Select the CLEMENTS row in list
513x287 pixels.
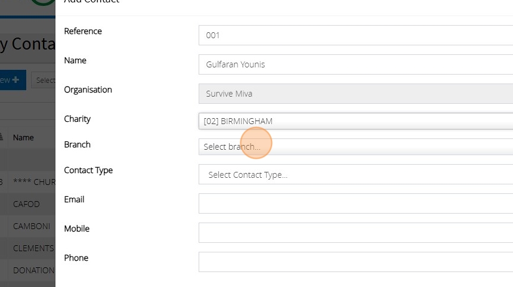click(x=33, y=248)
